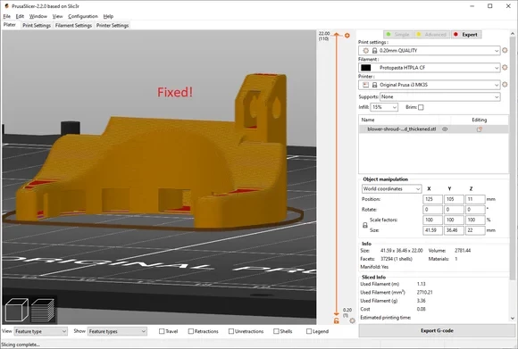Click the Export G-code button

click(x=437, y=330)
